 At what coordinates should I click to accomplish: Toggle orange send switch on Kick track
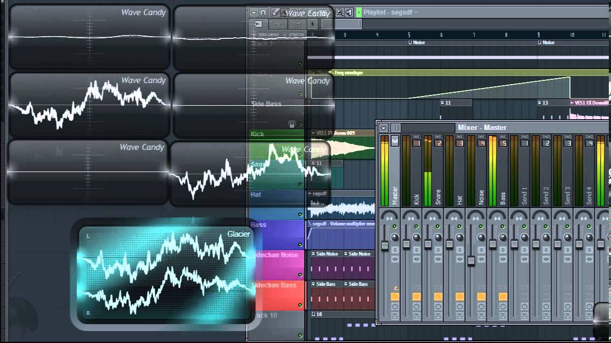417,297
